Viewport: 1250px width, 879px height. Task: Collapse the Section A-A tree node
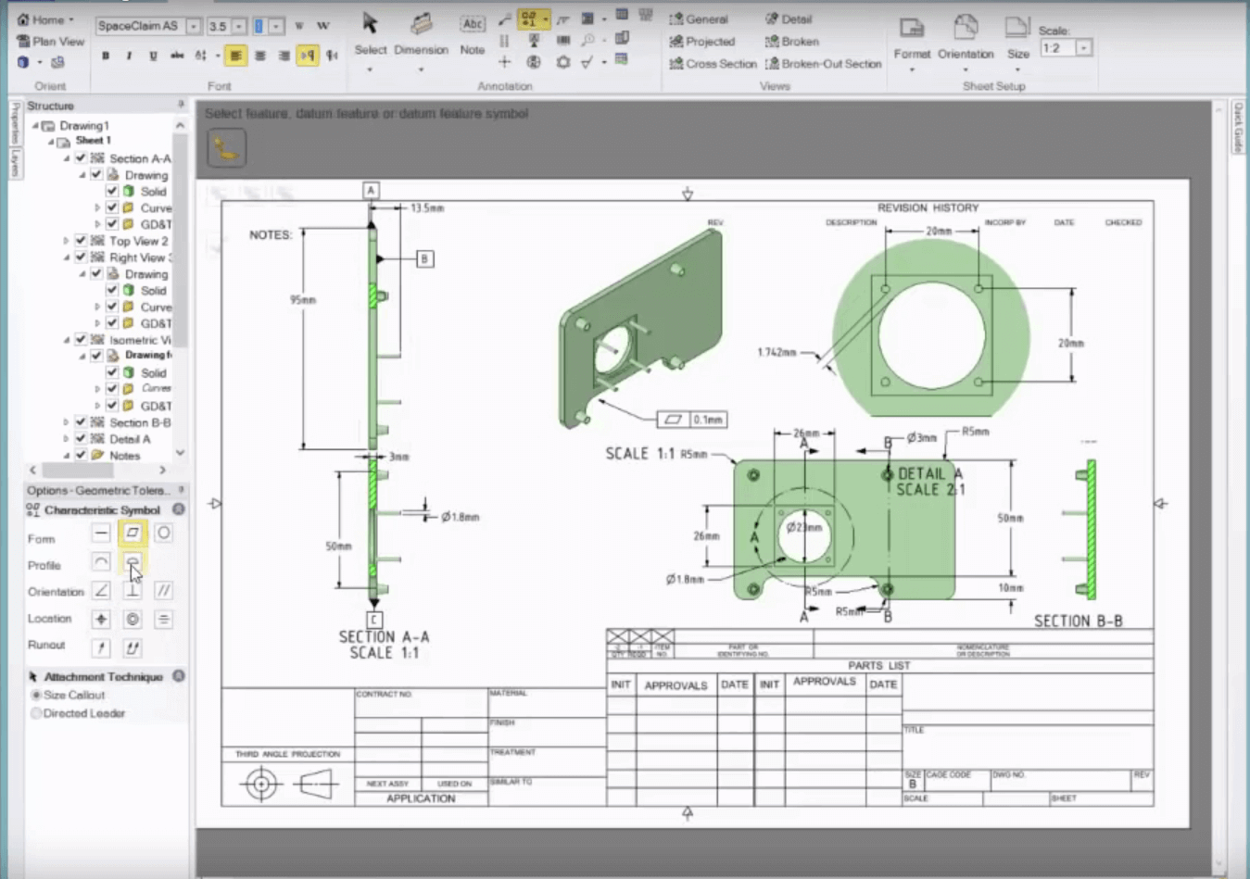click(x=66, y=158)
